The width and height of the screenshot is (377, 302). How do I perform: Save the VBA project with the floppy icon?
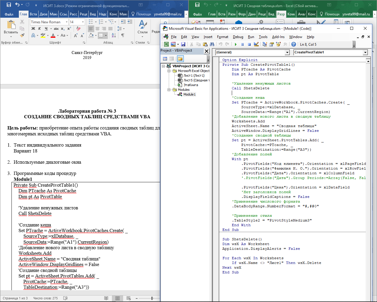(x=183, y=44)
